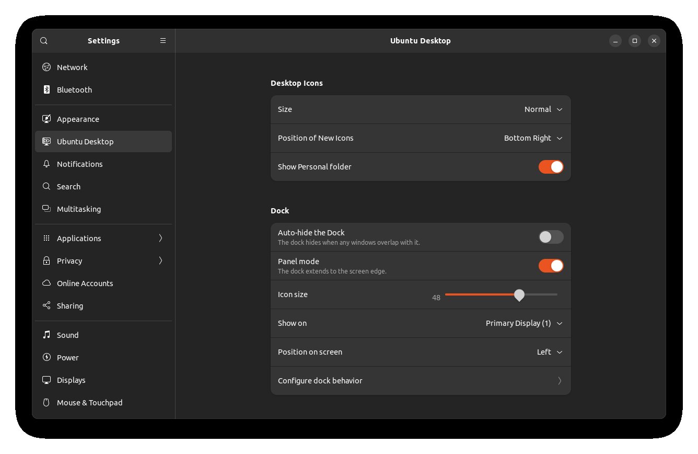698x454 pixels.
Task: Turn off the Panel mode switch
Action: coord(551,266)
